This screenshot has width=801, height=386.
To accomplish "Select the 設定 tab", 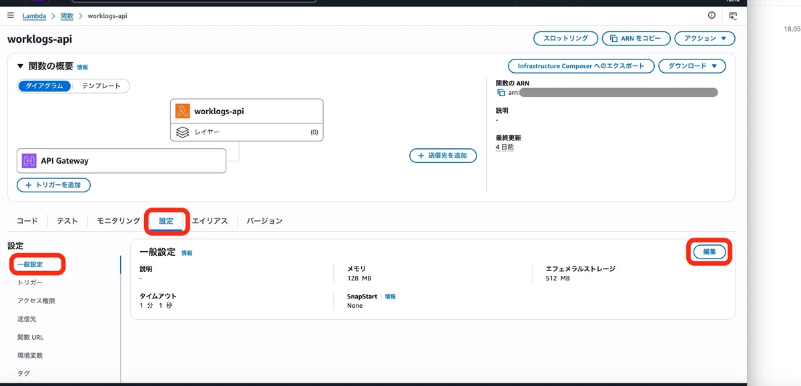I will click(166, 221).
